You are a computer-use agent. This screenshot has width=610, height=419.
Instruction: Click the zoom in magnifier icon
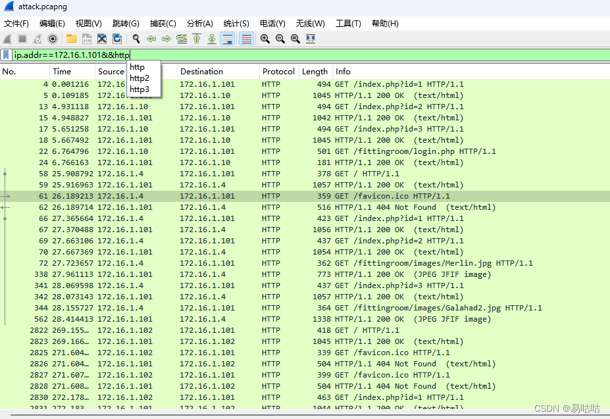(x=264, y=38)
